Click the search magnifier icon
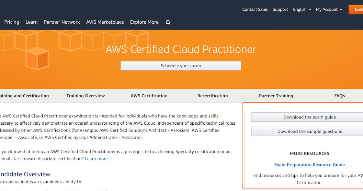Screen dimensions: 363x191 coord(168,22)
